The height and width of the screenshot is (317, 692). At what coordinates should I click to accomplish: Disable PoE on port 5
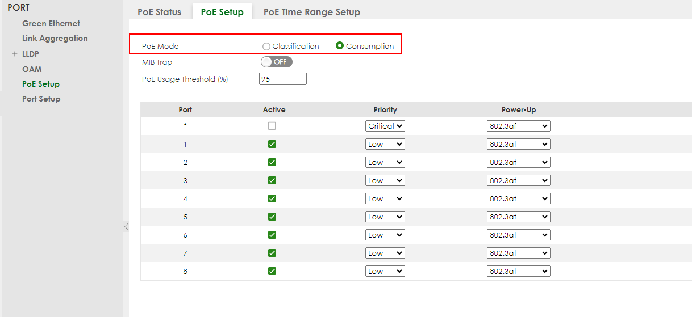(x=272, y=217)
